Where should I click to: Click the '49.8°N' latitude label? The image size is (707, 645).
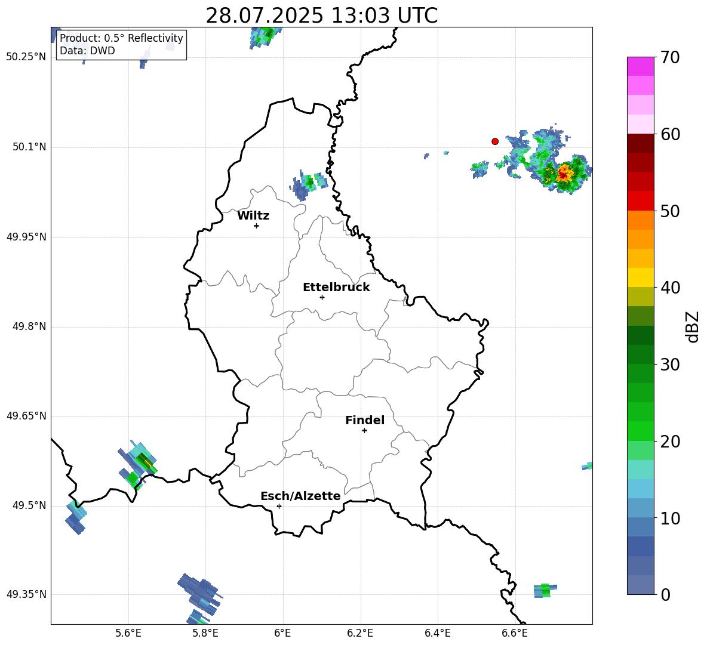29,326
